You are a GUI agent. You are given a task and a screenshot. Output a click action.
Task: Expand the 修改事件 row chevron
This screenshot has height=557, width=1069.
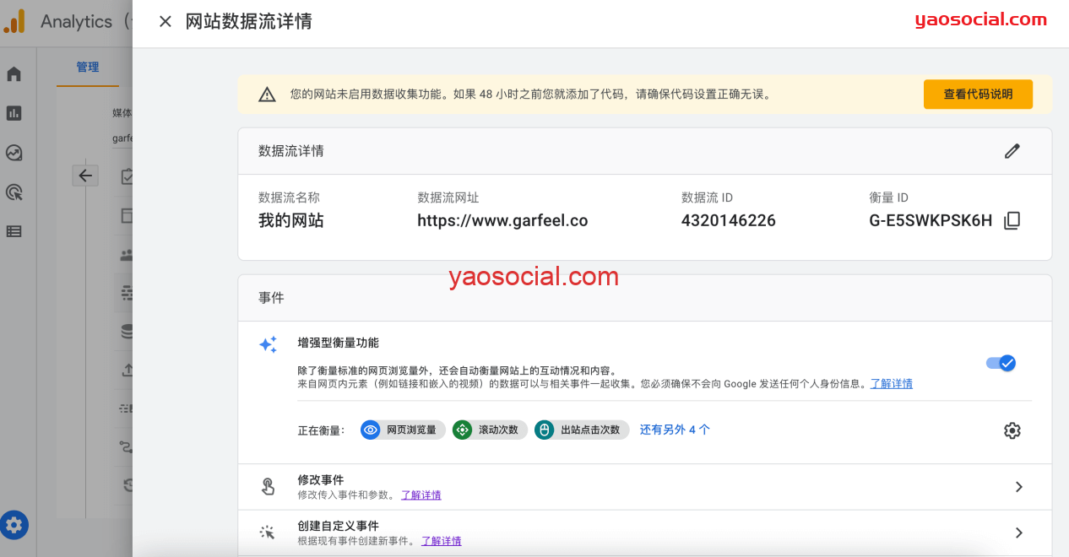point(1018,487)
